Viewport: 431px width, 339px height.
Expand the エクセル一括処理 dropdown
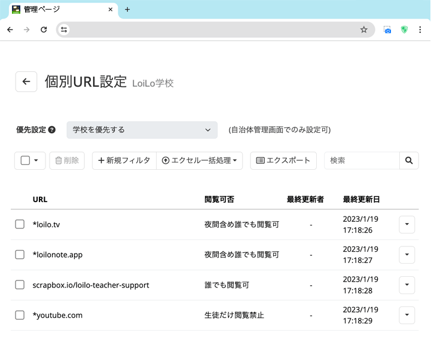pos(200,160)
